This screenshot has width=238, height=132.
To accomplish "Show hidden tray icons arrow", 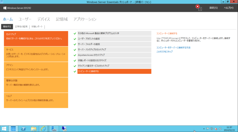I will [x=204, y=129].
